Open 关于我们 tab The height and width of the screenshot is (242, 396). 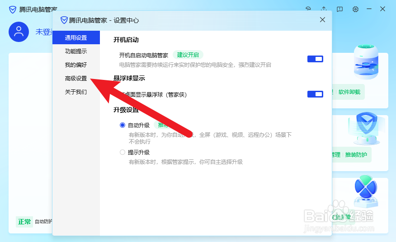click(x=76, y=92)
